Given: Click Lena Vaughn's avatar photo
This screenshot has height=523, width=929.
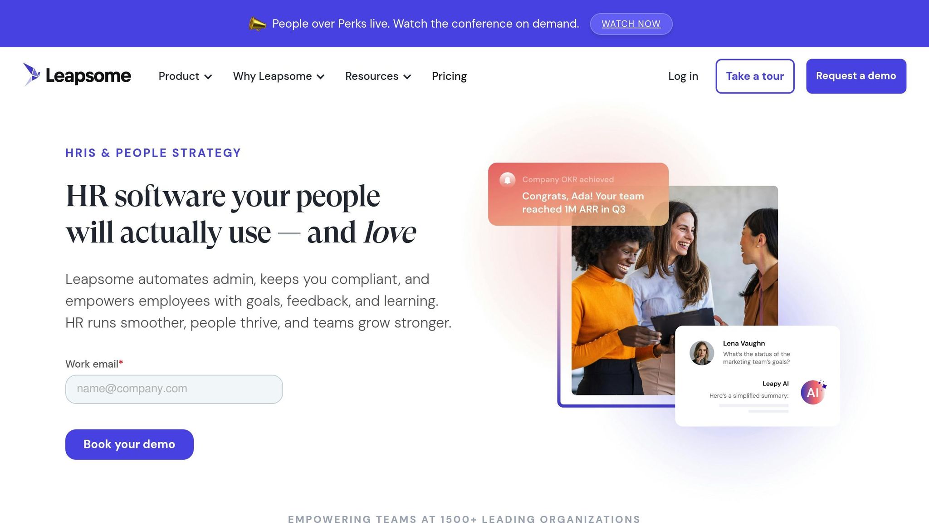Looking at the screenshot, I should 702,353.
